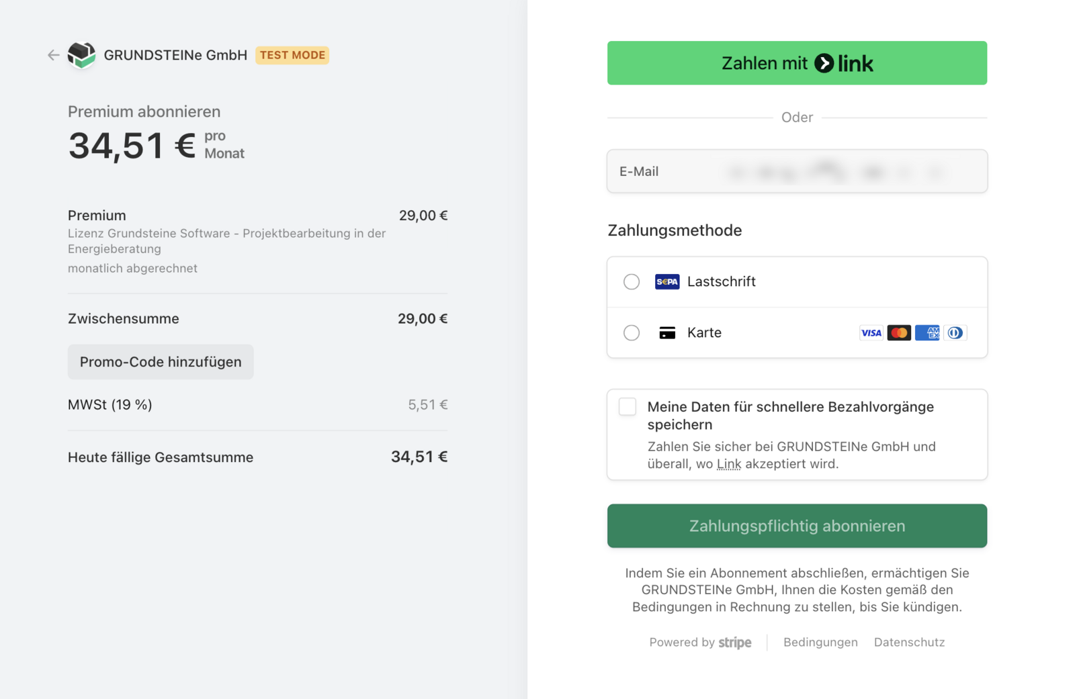Screen dimensions: 1075x699
Task: Click the Diners Club logo
Action: tap(955, 333)
